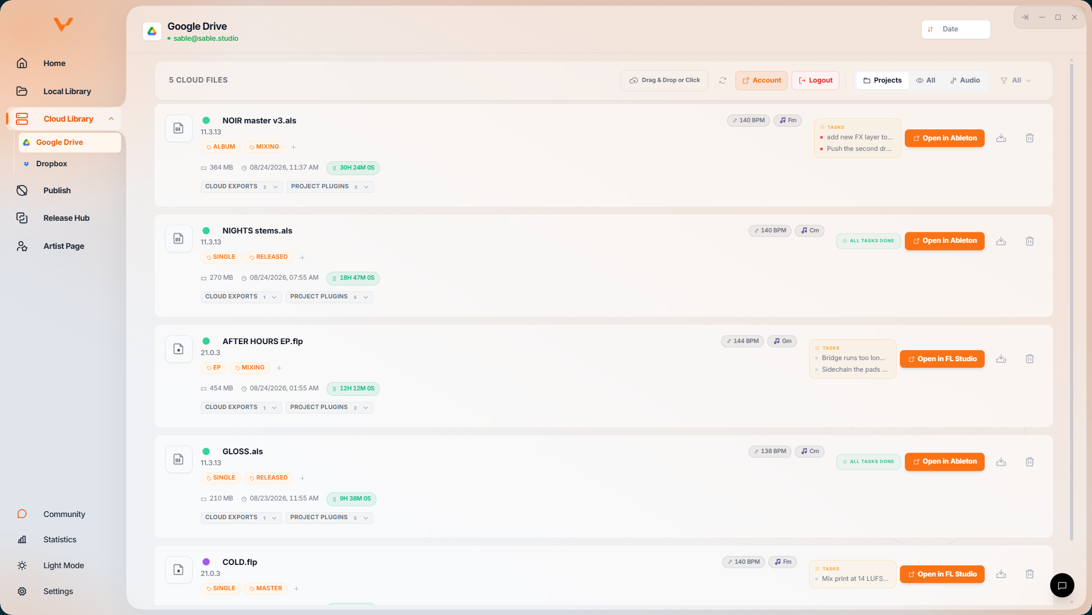Expand Cloud Exports for GLOSS.als
Viewport: 1092px width, 615px height.
pyautogui.click(x=241, y=518)
